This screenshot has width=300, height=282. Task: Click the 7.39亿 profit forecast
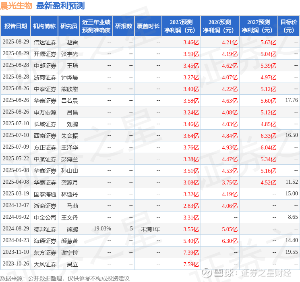(x=191, y=253)
